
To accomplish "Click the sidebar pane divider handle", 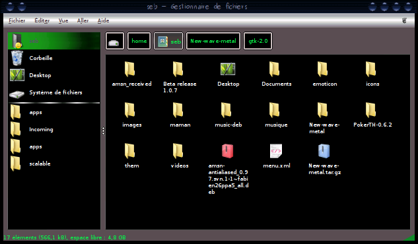I will pyautogui.click(x=103, y=131).
